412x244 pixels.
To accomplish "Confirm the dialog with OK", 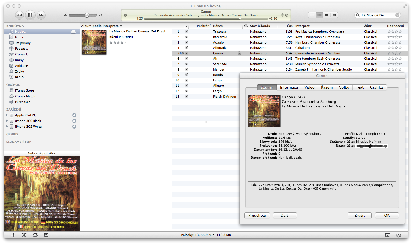I will coord(387,215).
